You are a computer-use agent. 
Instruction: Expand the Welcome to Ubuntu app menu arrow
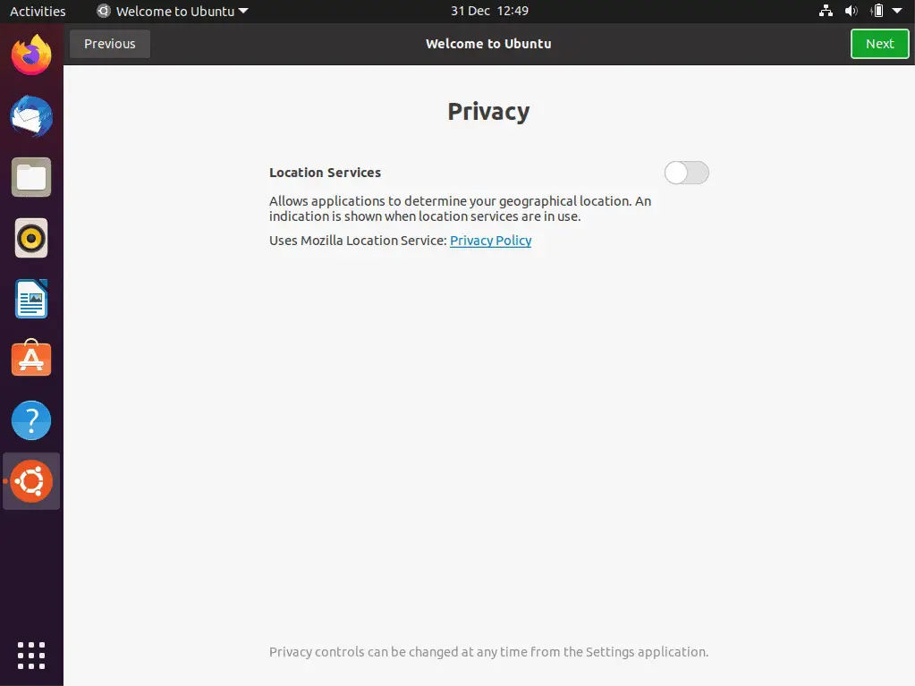(x=243, y=11)
